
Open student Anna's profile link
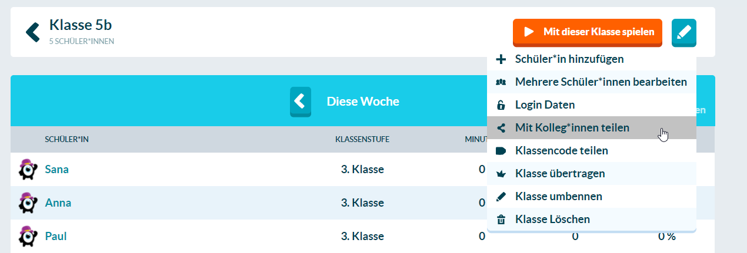click(x=58, y=203)
